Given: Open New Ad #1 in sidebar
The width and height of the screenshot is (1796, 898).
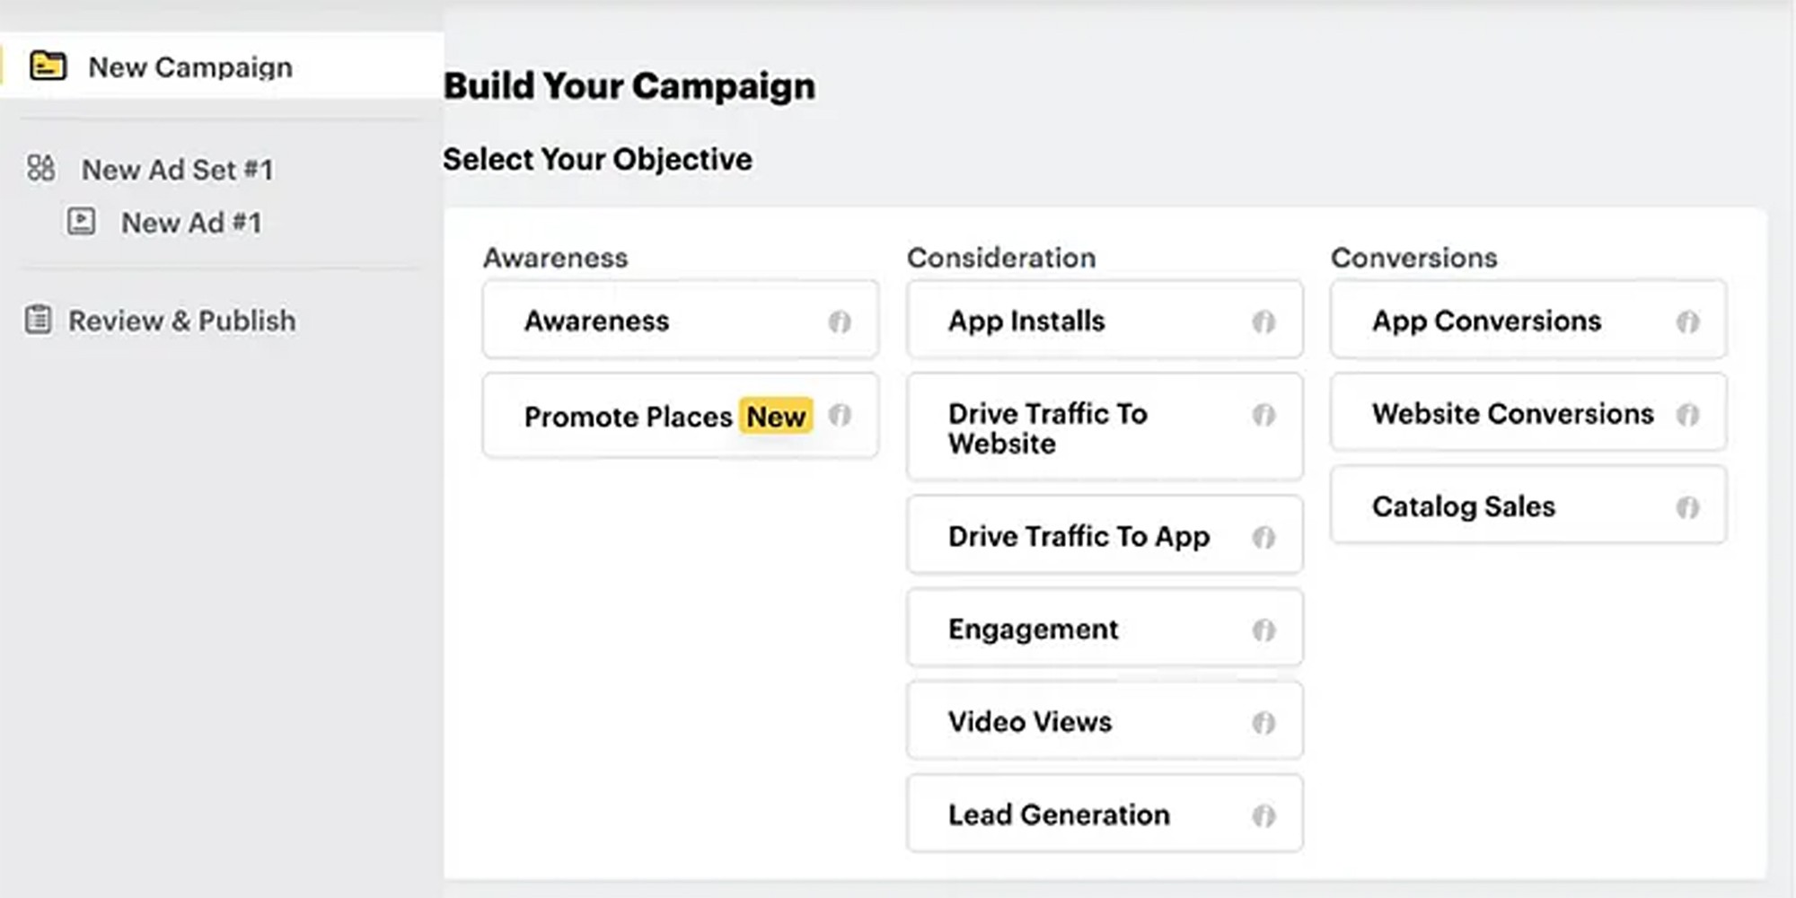Looking at the screenshot, I should (190, 223).
